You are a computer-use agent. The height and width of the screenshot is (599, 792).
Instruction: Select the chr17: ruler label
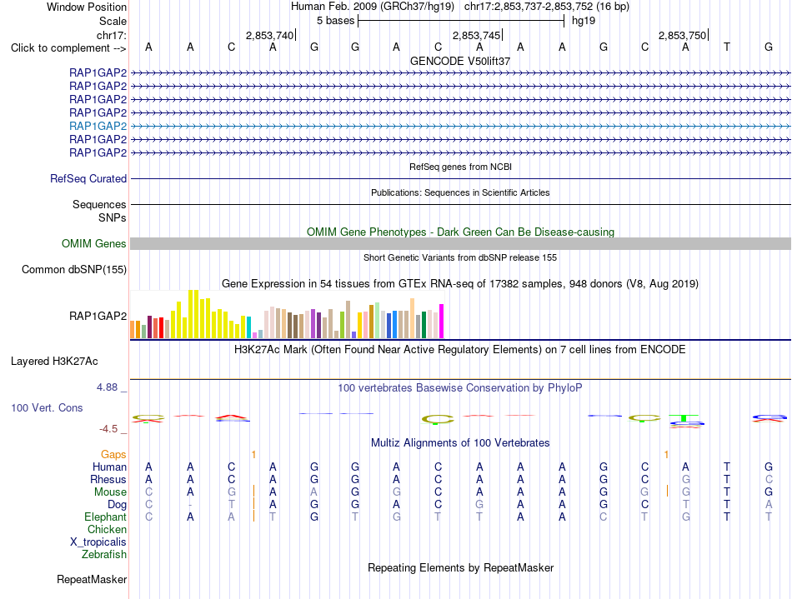point(112,35)
